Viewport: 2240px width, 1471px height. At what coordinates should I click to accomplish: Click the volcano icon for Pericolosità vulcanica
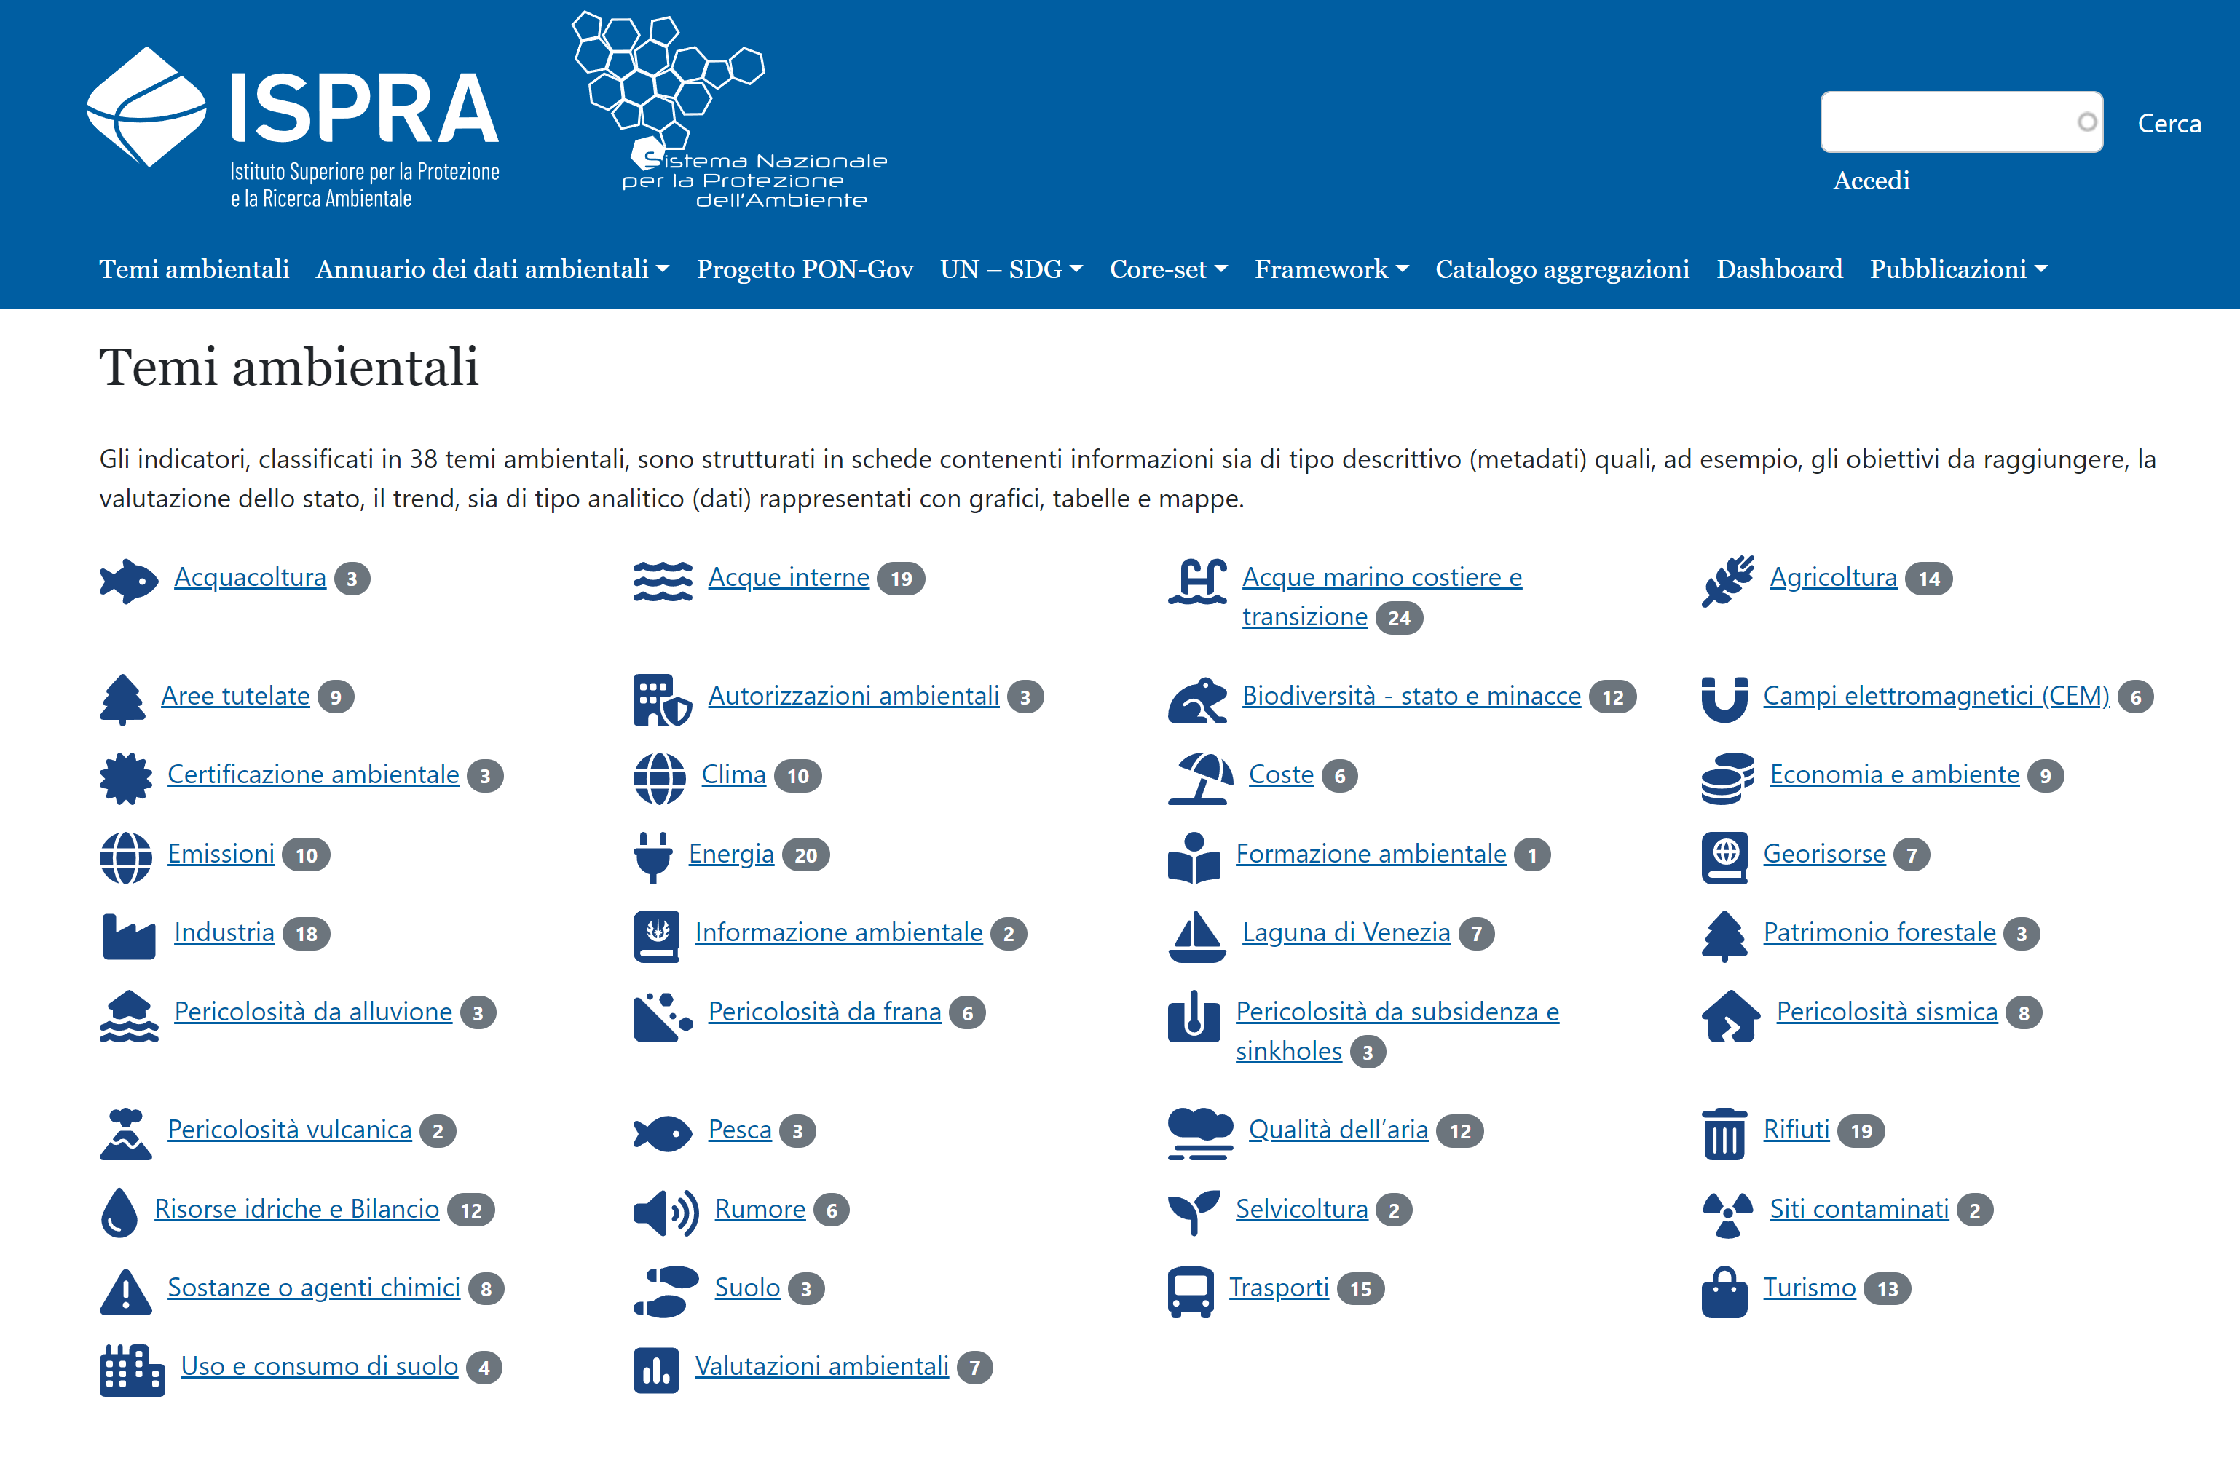pyautogui.click(x=125, y=1133)
